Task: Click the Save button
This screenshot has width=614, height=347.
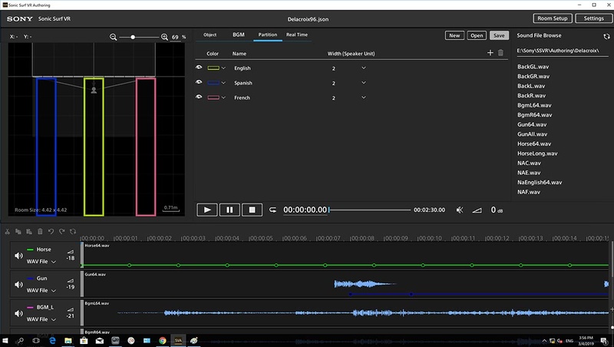Action: click(x=499, y=35)
